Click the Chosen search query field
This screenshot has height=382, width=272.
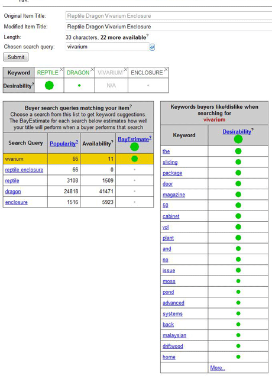[x=108, y=47]
